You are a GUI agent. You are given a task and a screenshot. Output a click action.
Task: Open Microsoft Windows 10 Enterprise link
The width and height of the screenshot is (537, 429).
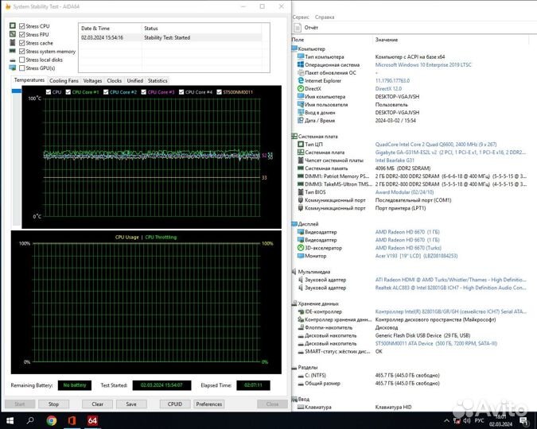click(423, 64)
